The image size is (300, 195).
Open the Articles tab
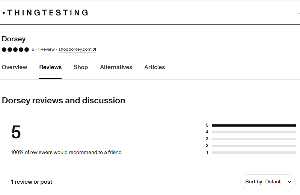click(x=155, y=67)
